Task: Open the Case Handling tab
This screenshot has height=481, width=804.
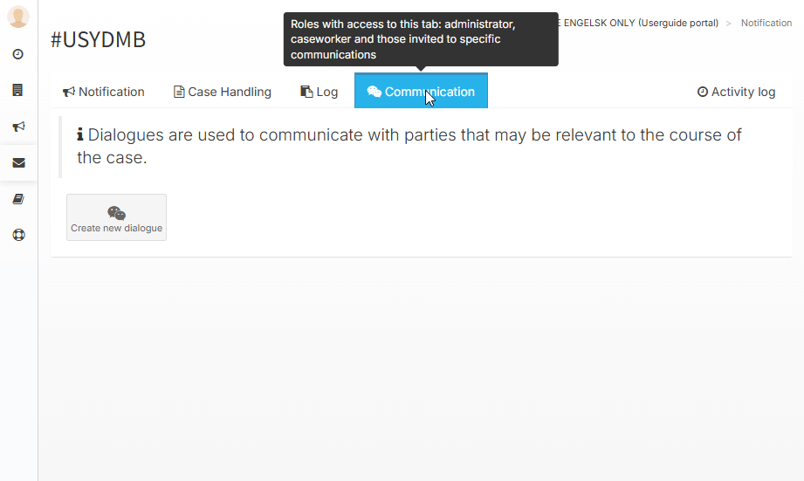Action: pyautogui.click(x=223, y=92)
